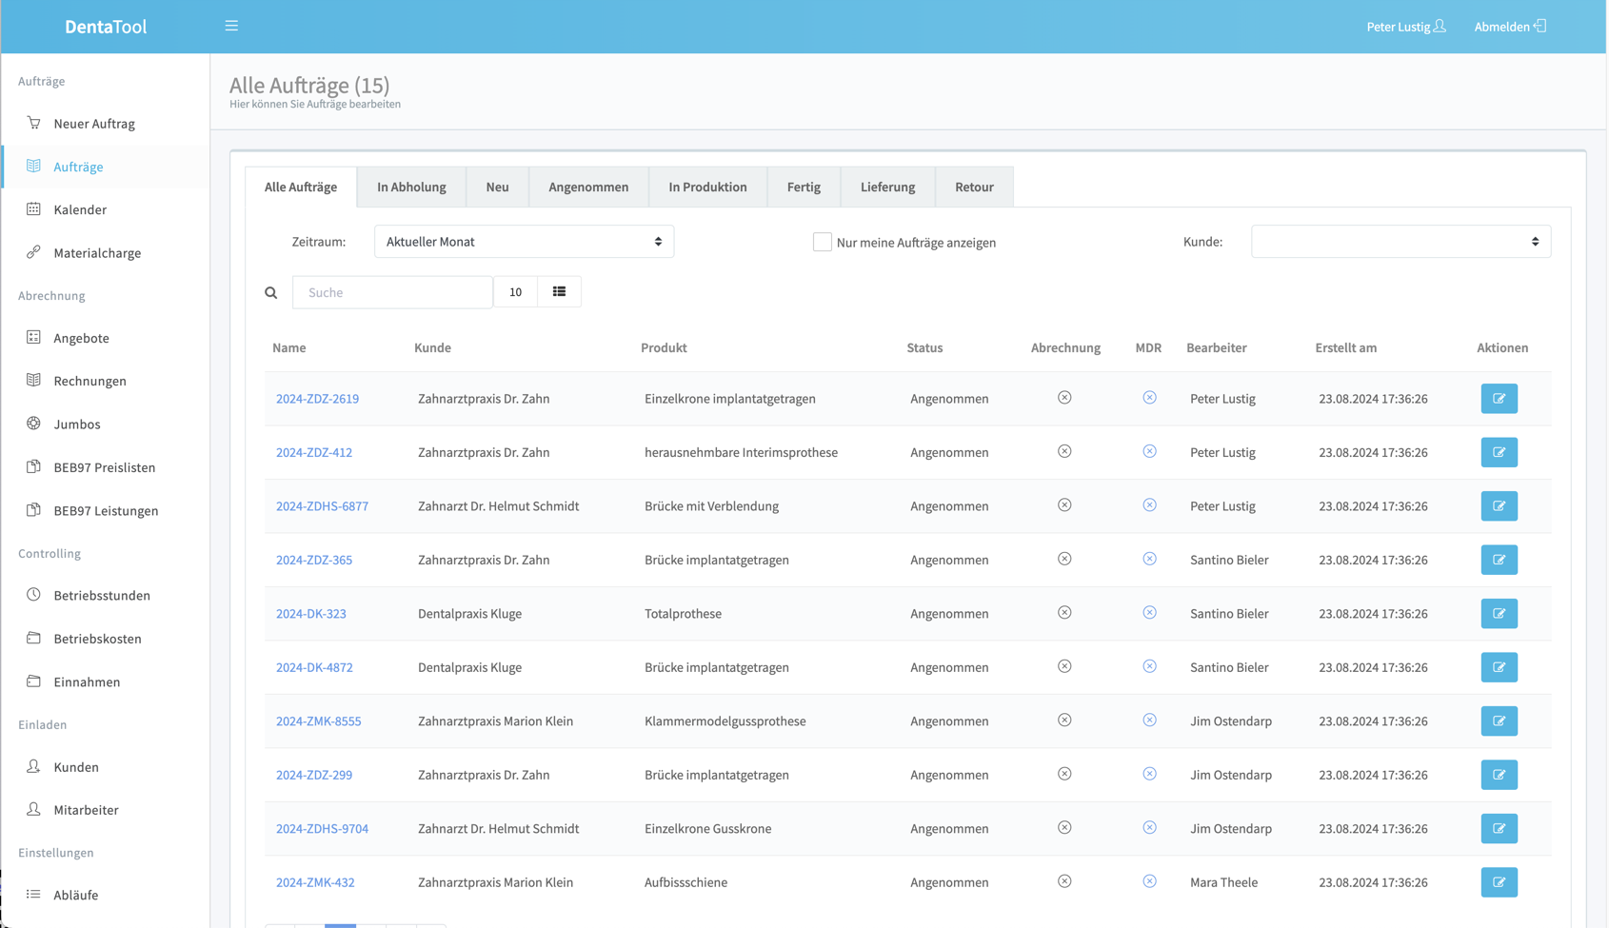Image resolution: width=1609 pixels, height=928 pixels.
Task: Open the Zeitraum Aktueller Monat dropdown
Action: click(524, 242)
